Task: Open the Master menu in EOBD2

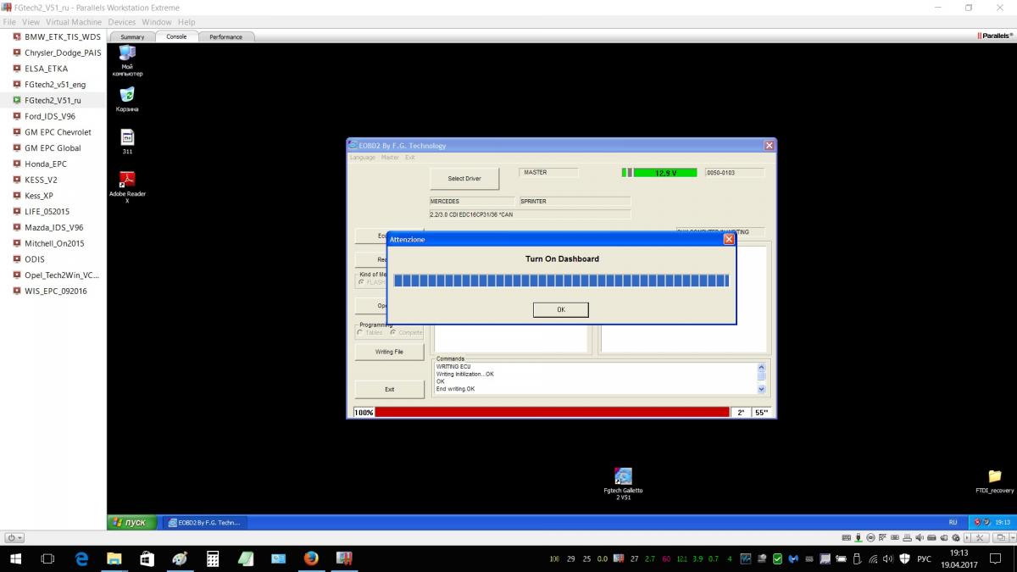Action: tap(390, 157)
